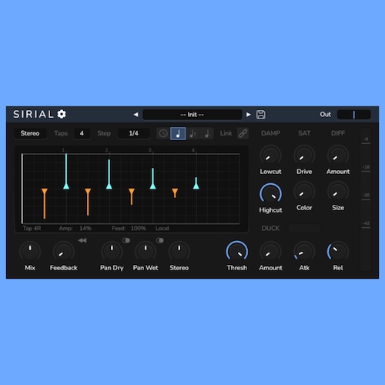Click the Amp value 14%
This screenshot has width=385, height=385.
point(85,228)
